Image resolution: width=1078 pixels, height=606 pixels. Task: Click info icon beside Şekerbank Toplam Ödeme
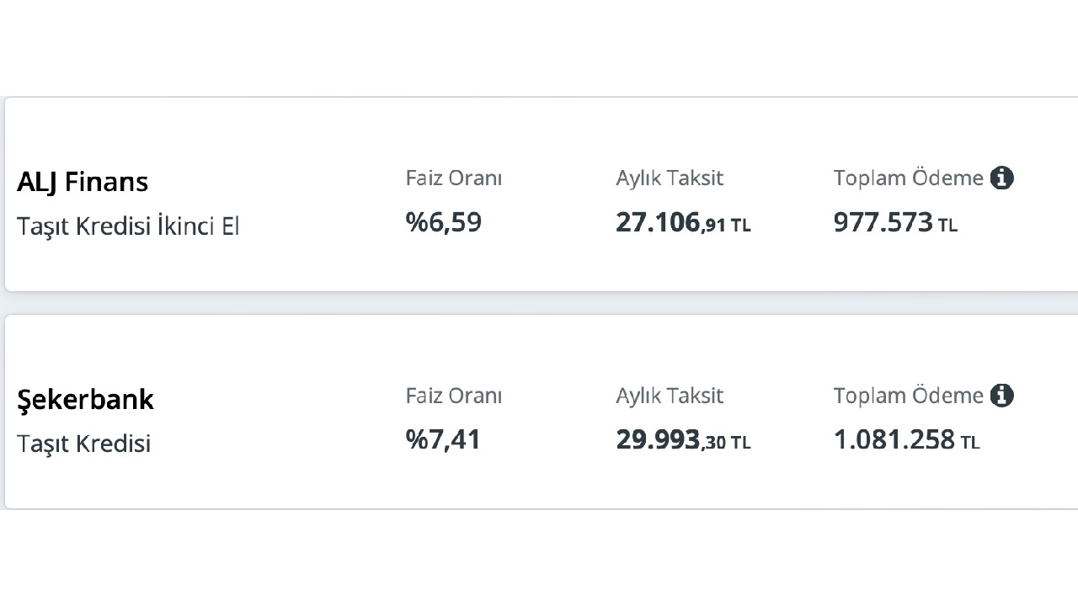1001,395
